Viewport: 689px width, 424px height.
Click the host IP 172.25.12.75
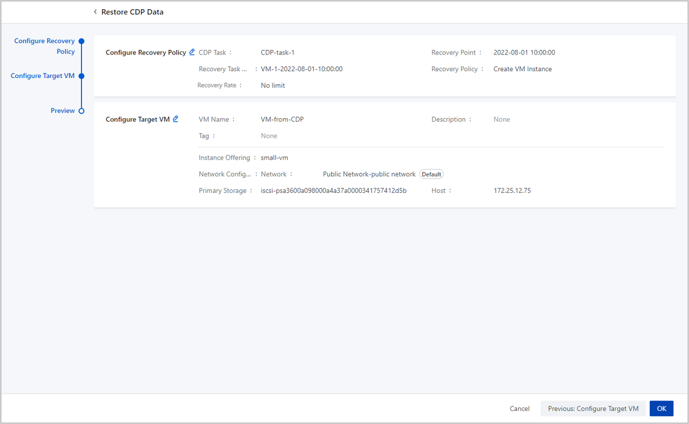pos(512,190)
